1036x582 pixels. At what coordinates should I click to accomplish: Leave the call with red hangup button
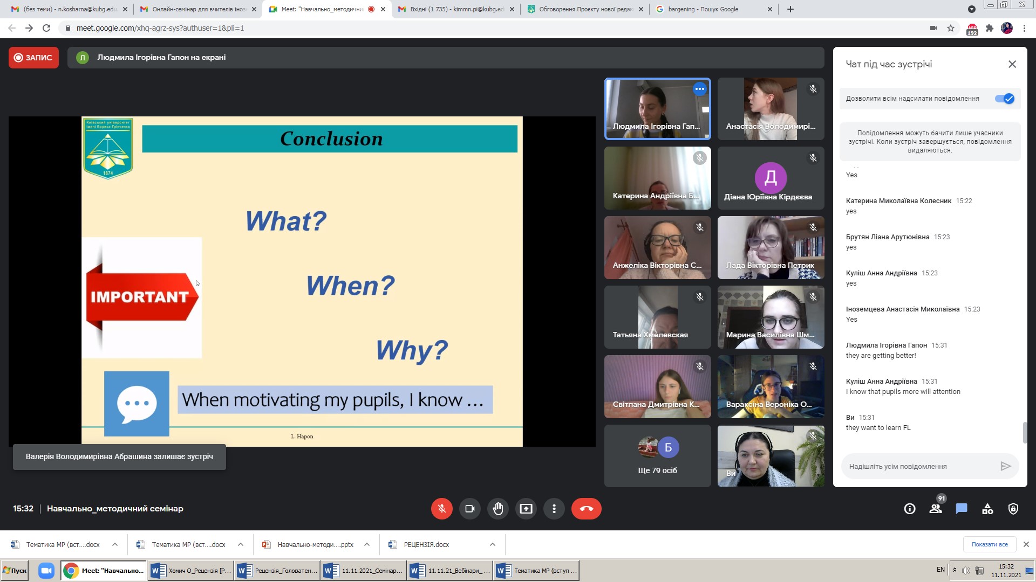586,509
